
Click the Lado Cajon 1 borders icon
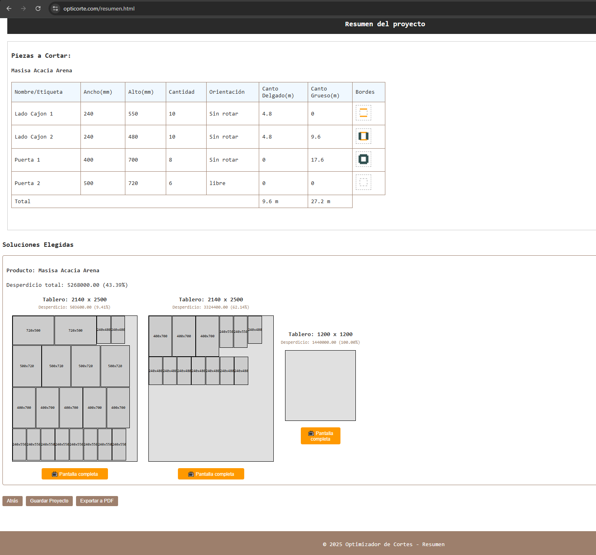364,113
